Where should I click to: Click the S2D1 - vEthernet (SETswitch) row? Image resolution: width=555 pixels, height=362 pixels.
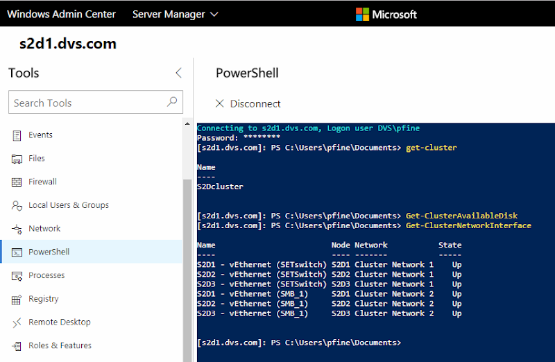(329, 264)
